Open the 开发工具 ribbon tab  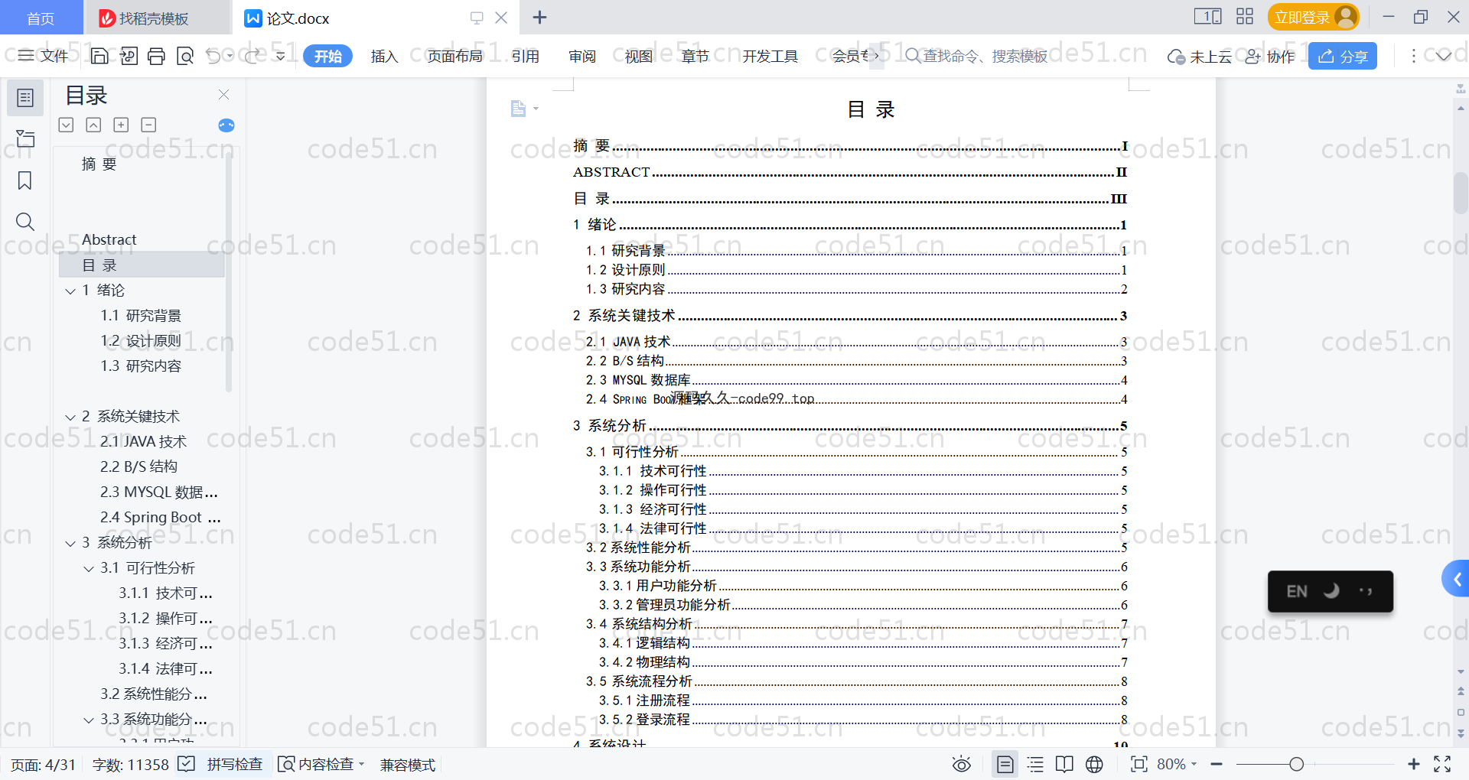coord(770,56)
